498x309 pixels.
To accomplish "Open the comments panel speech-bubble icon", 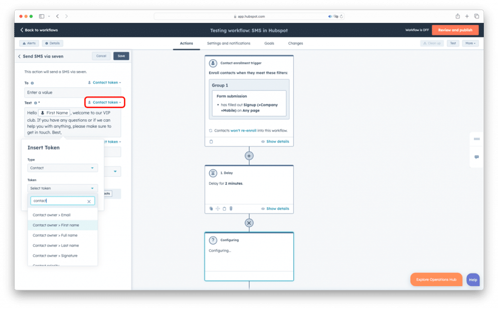I will 476,157.
